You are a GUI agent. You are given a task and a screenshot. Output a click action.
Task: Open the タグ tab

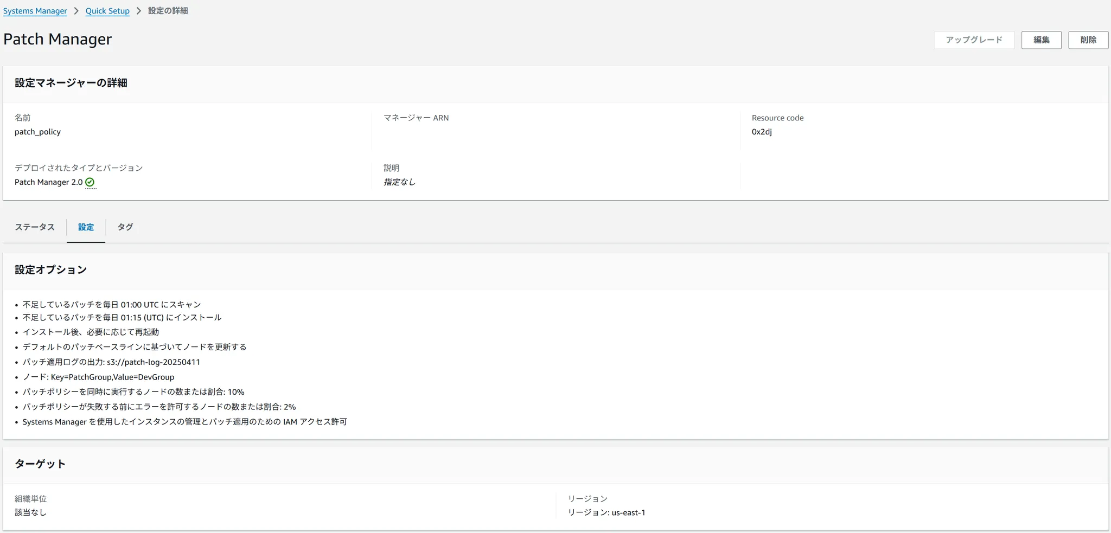point(125,227)
